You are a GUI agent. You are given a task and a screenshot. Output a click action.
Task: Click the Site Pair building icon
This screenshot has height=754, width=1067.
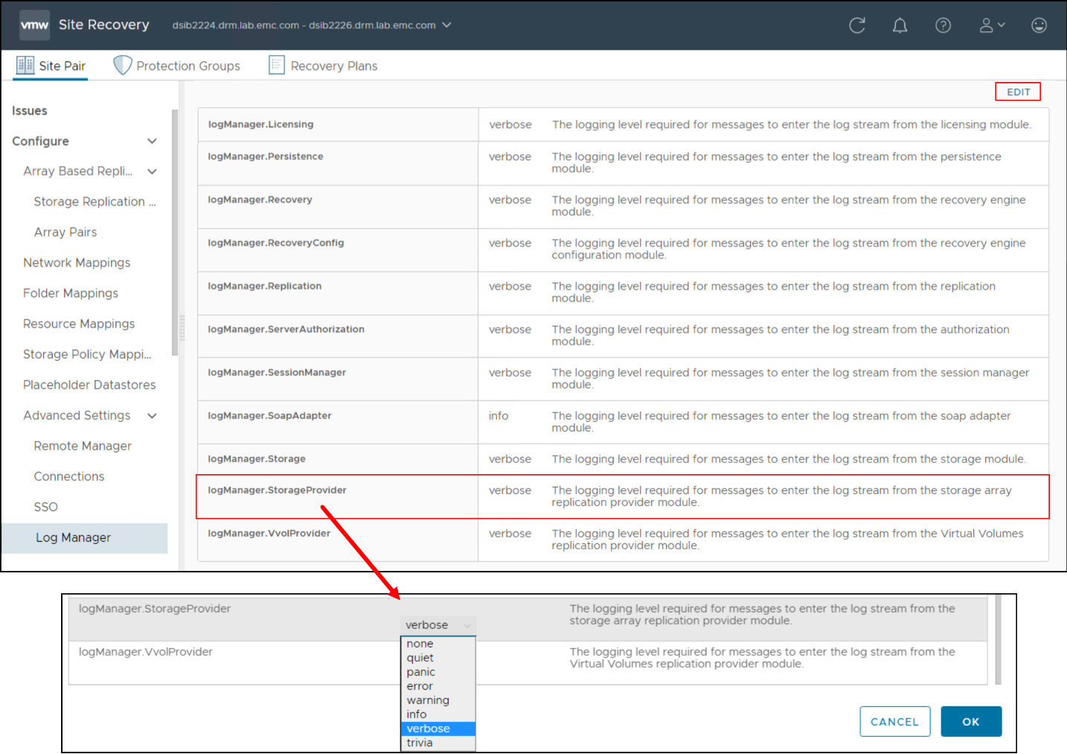click(x=25, y=66)
